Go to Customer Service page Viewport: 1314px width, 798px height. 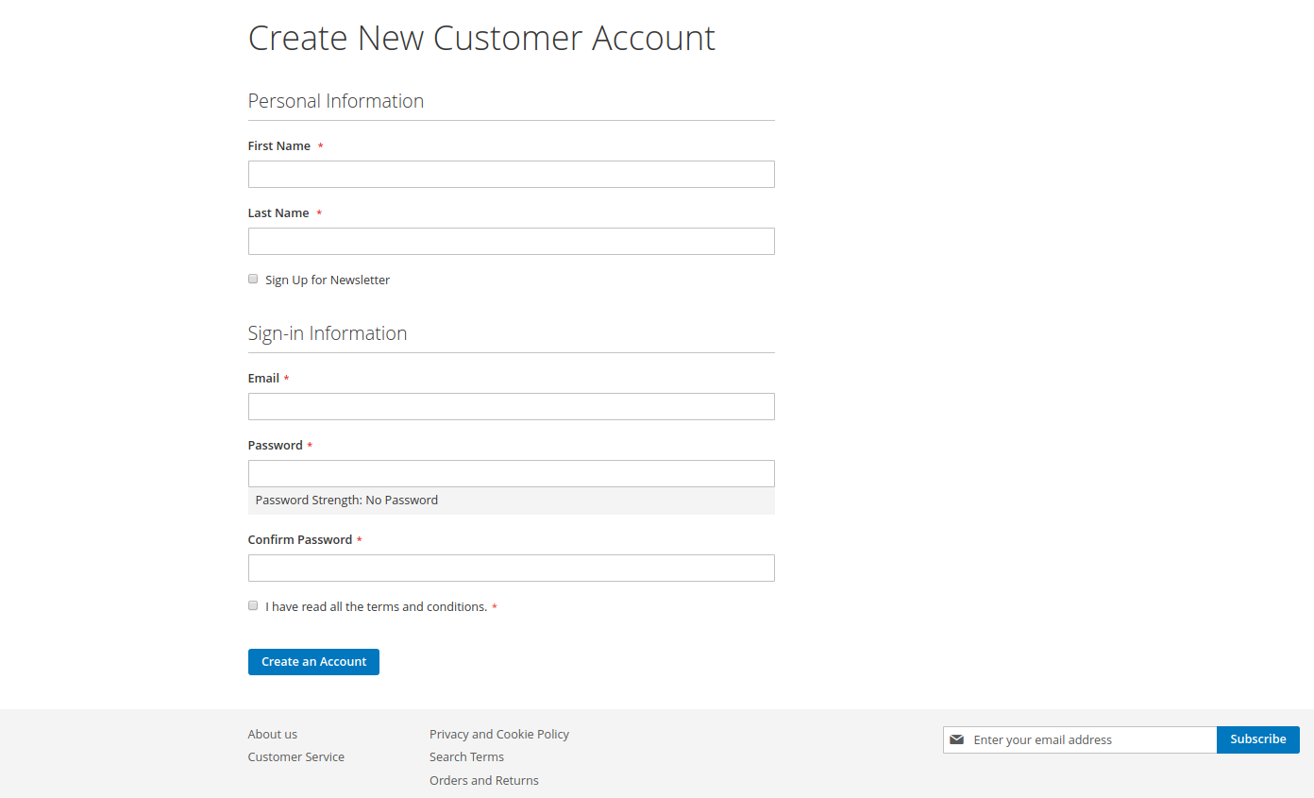tap(296, 756)
